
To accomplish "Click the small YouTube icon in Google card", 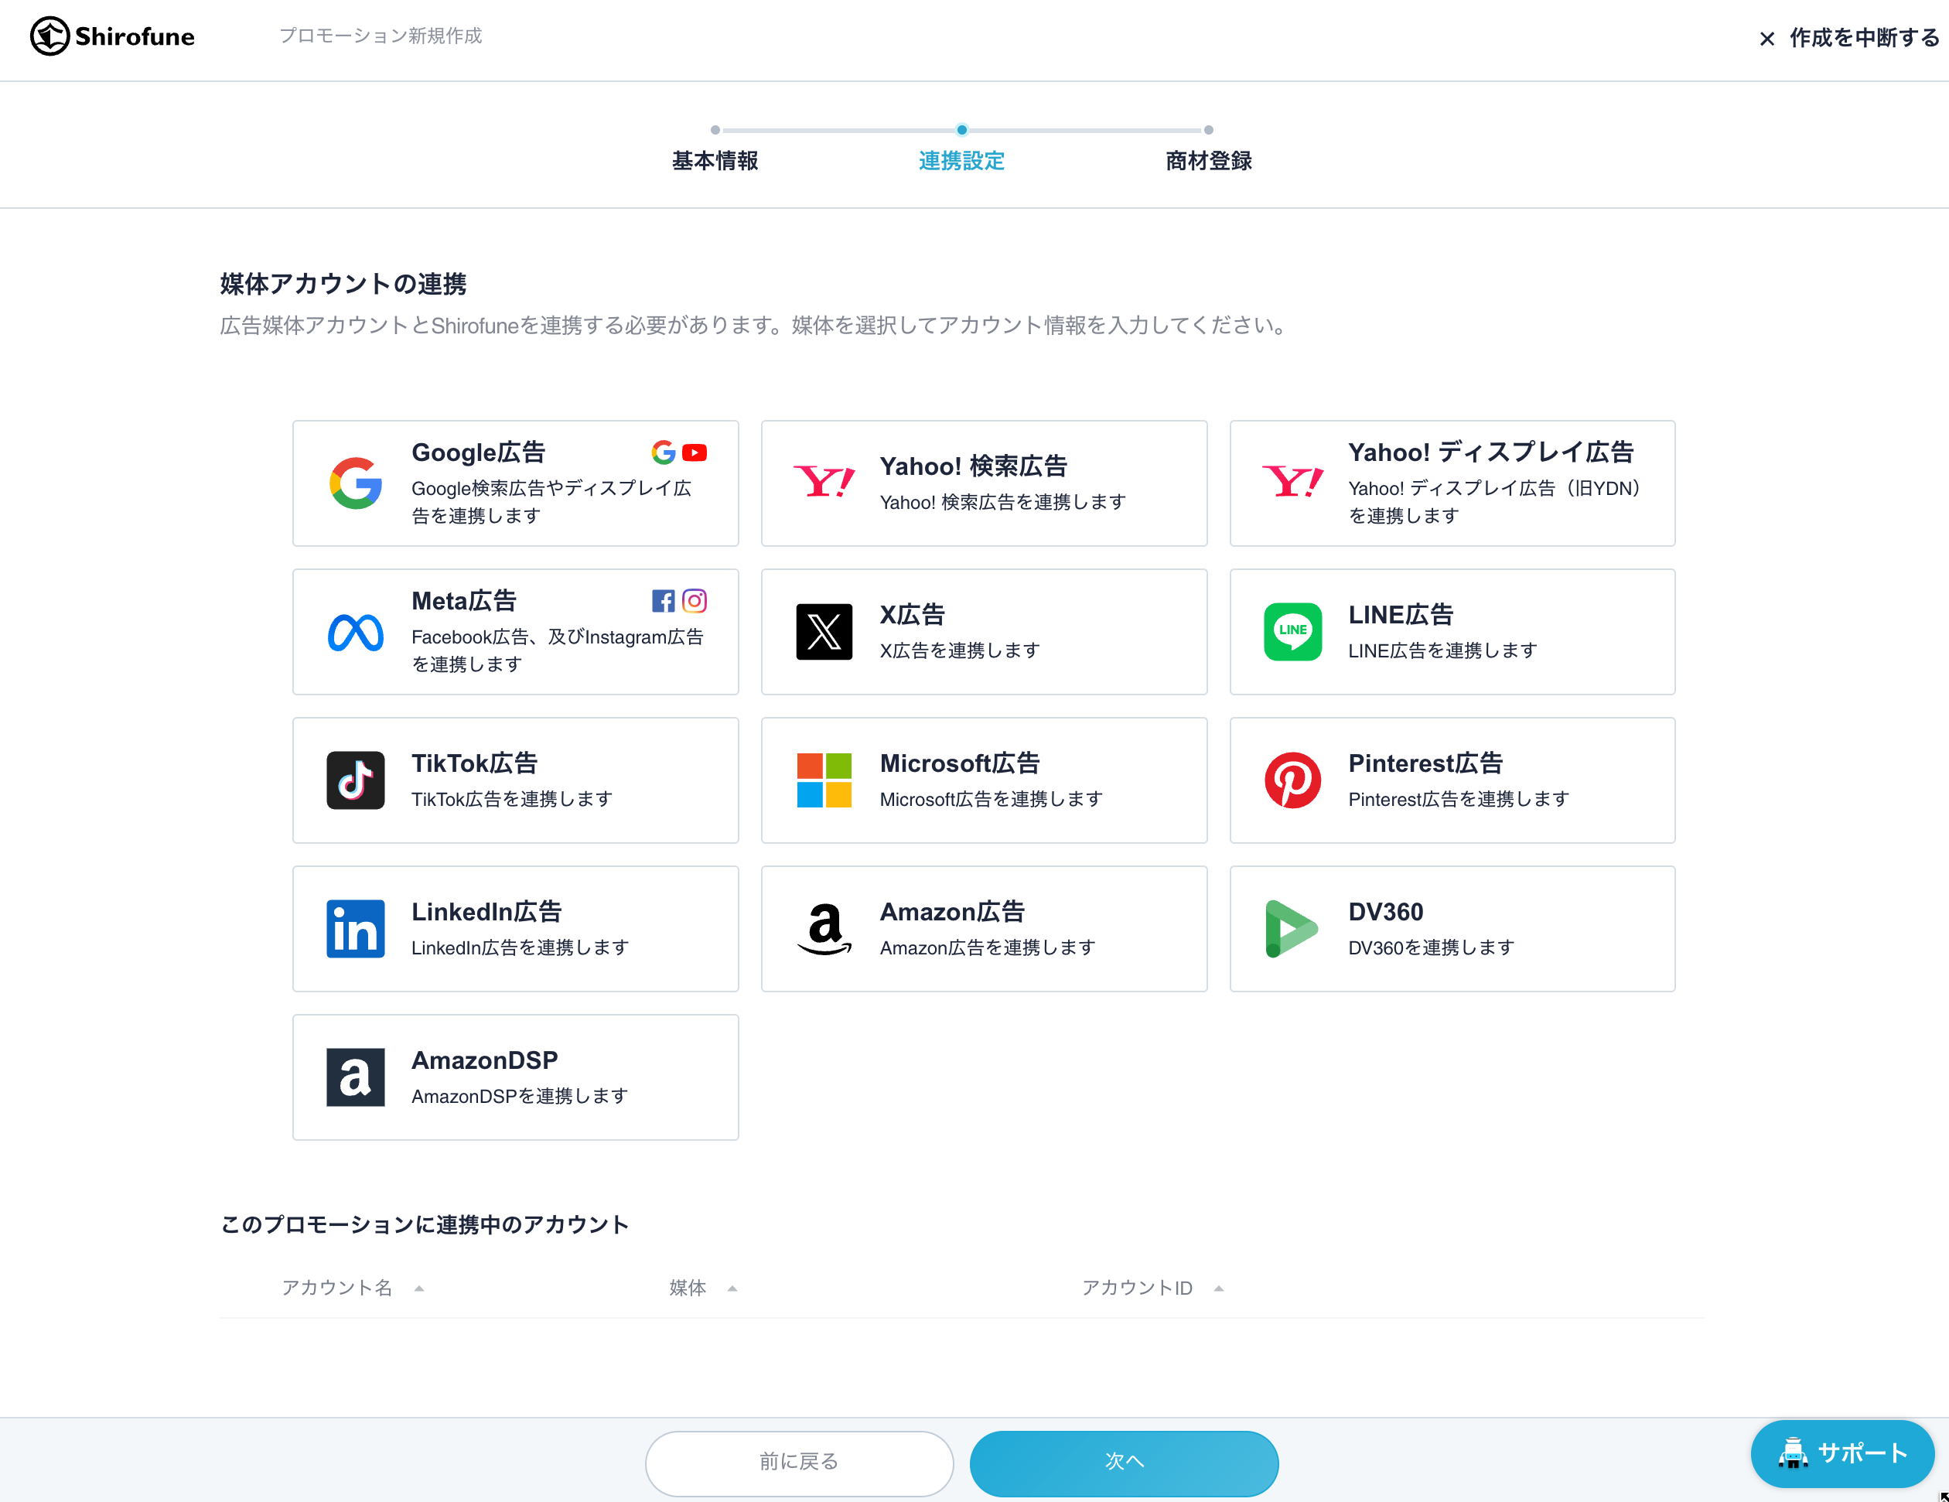I will [x=695, y=453].
